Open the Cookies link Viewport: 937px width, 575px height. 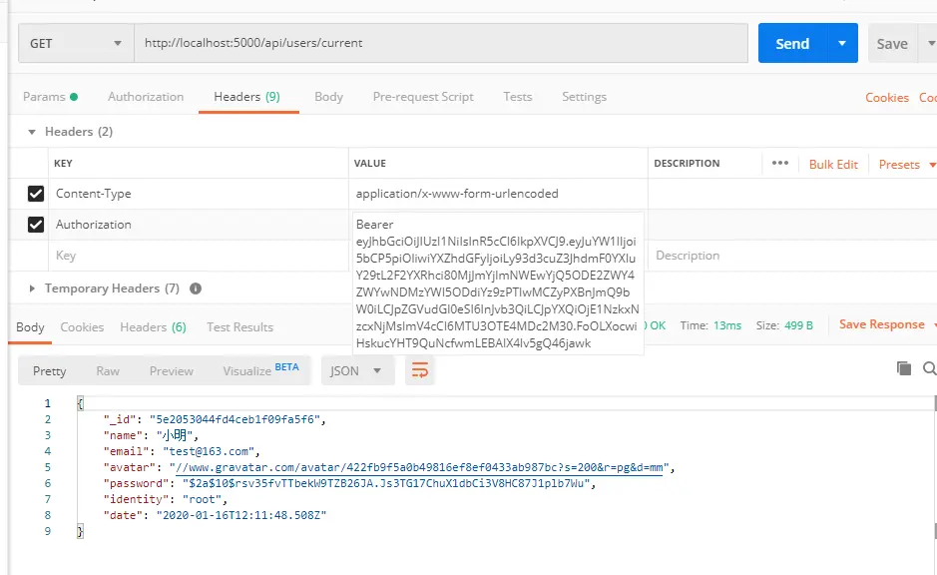coord(887,98)
